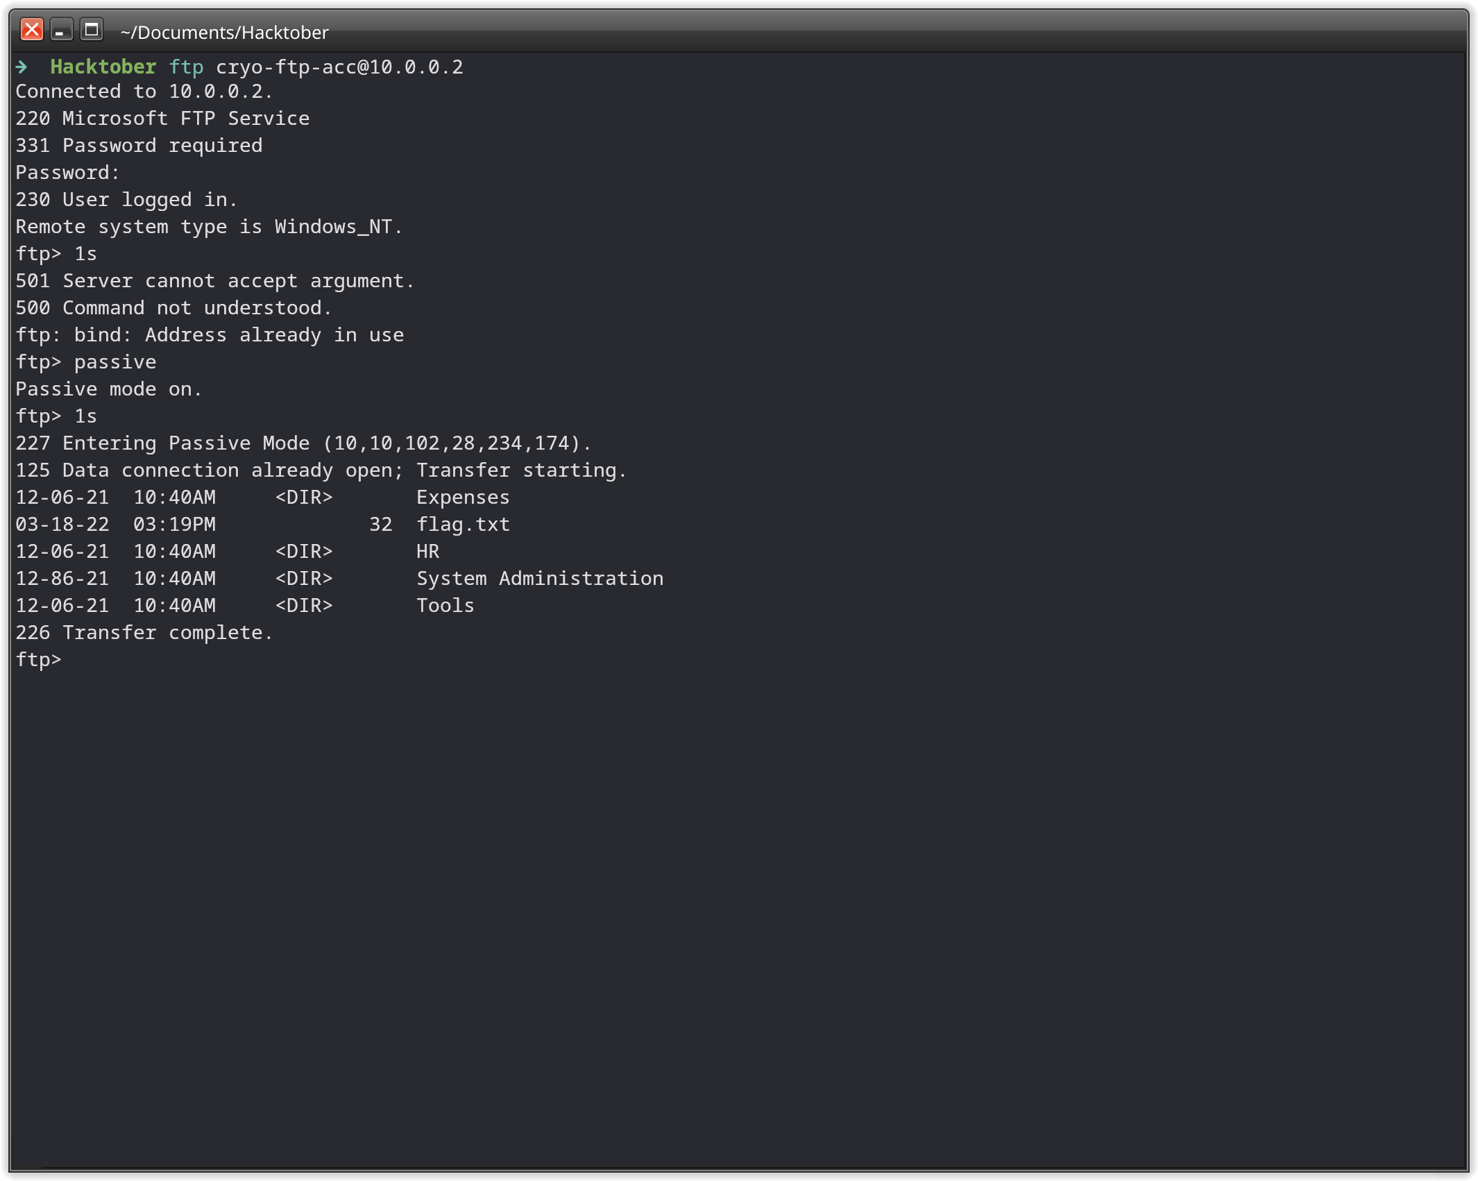Image resolution: width=1478 pixels, height=1181 pixels.
Task: Click the 'Passive mode on.' line
Action: tap(109, 389)
